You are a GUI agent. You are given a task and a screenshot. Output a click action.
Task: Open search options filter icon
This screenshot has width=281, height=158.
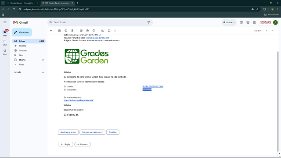[x=148, y=22]
